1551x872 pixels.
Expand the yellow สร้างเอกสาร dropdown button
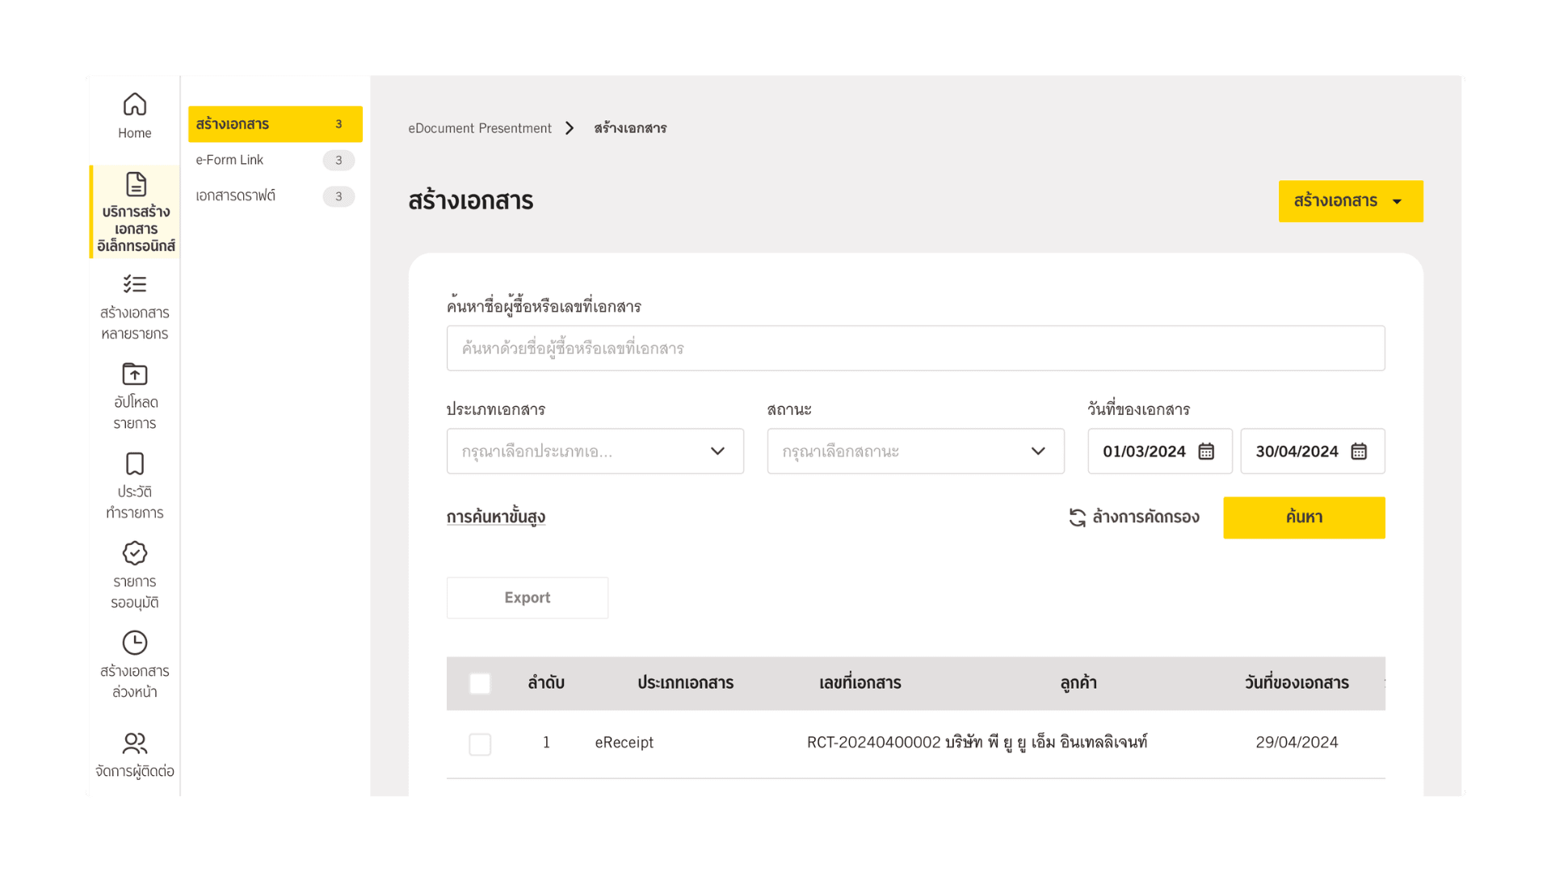(x=1350, y=201)
